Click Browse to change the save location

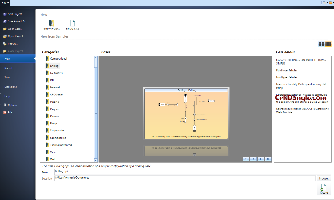tap(324, 178)
